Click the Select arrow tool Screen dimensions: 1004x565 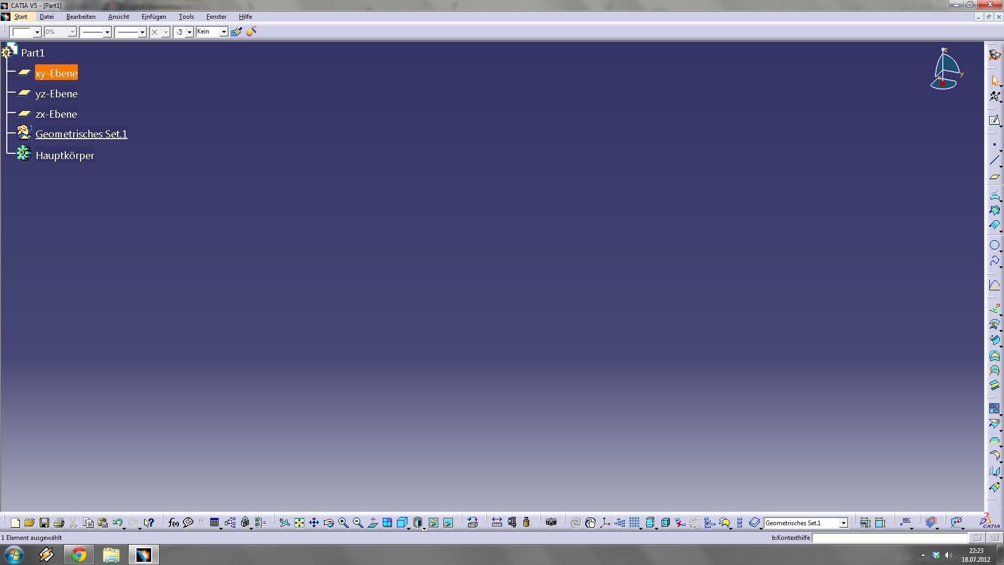click(x=995, y=81)
